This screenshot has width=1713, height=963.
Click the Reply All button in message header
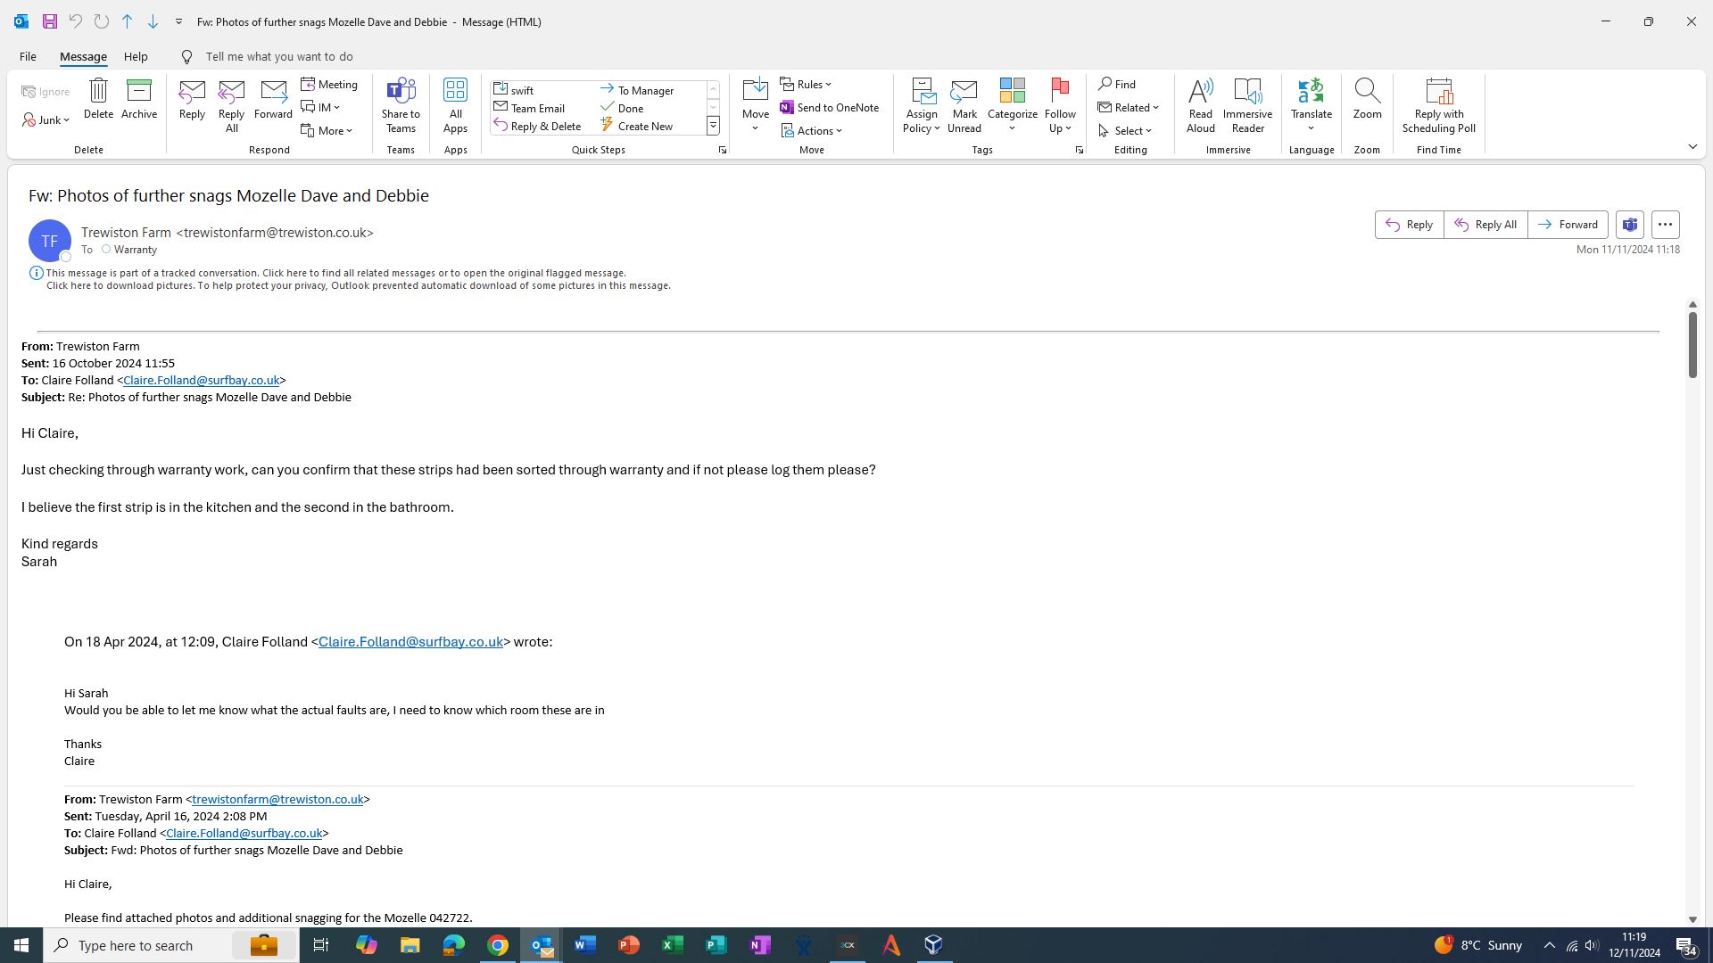point(1485,225)
